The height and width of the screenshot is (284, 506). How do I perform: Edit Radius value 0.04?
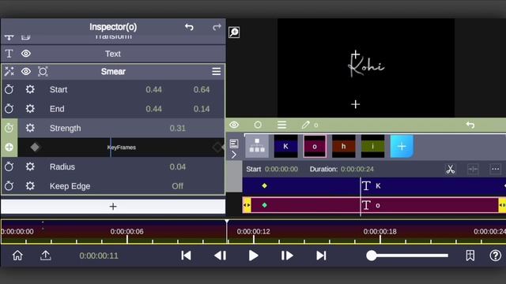tap(177, 166)
